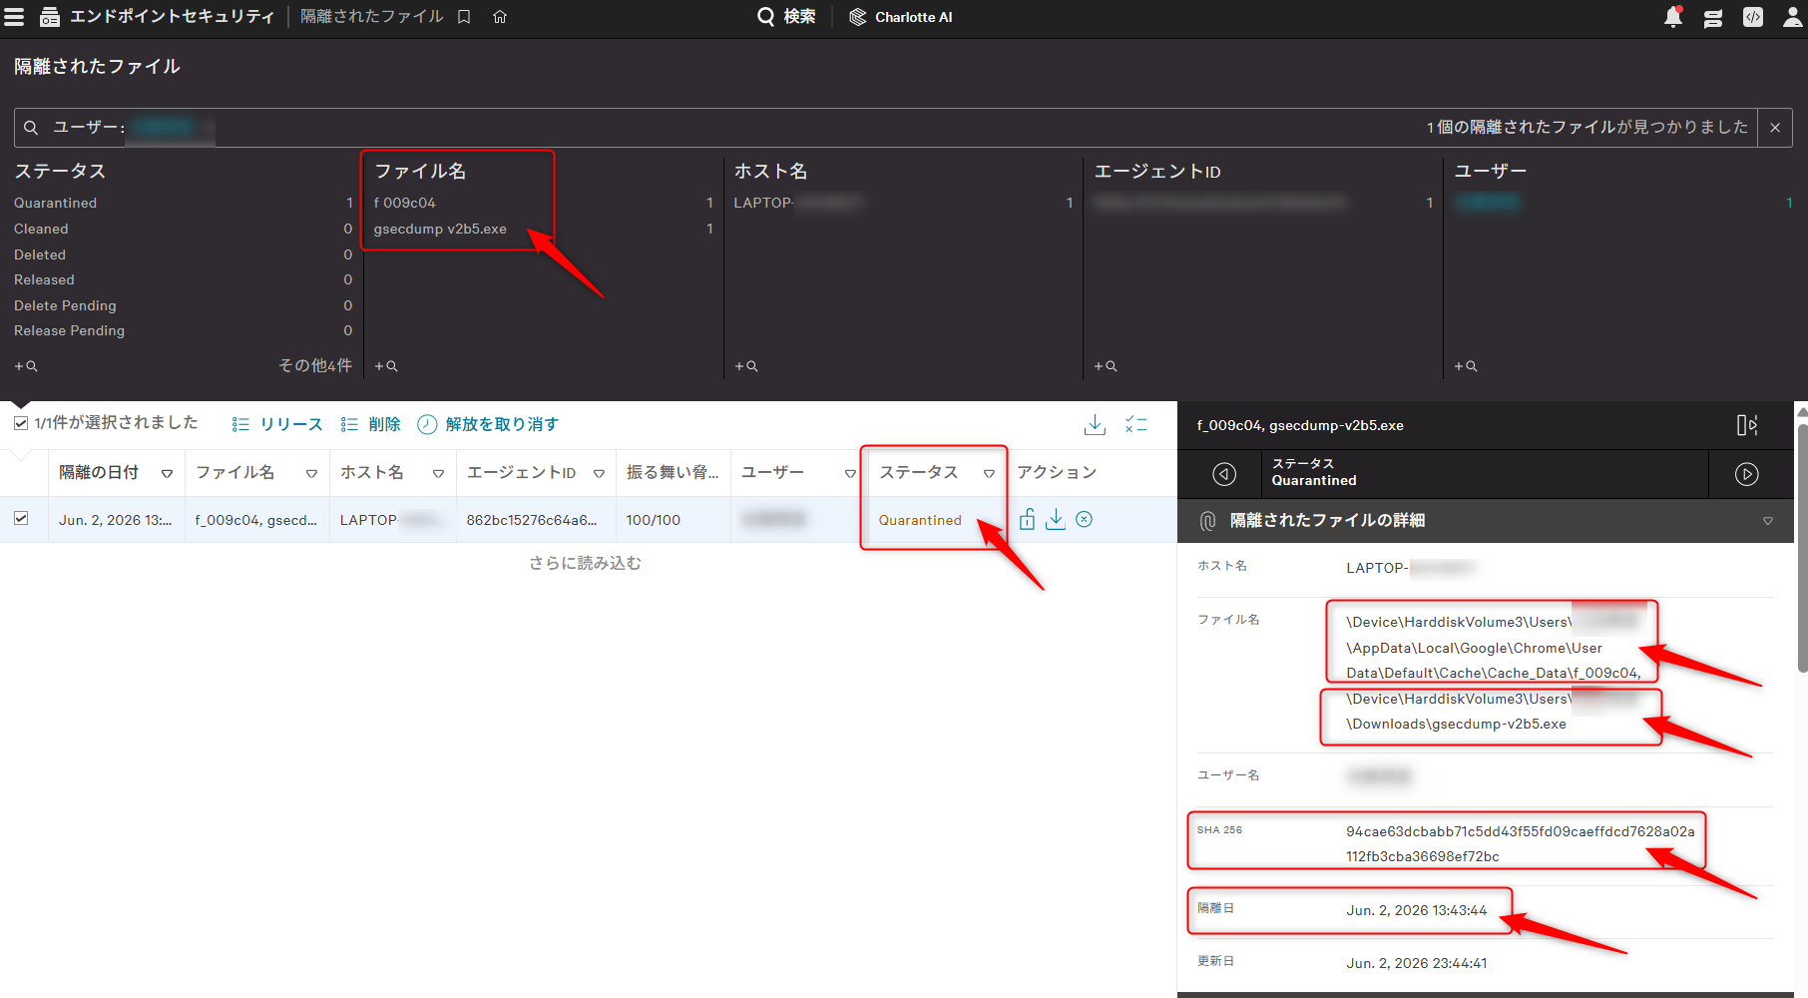Click cancel release (解放を取り消す)
Image resolution: width=1808 pixels, height=998 pixels.
click(x=488, y=424)
